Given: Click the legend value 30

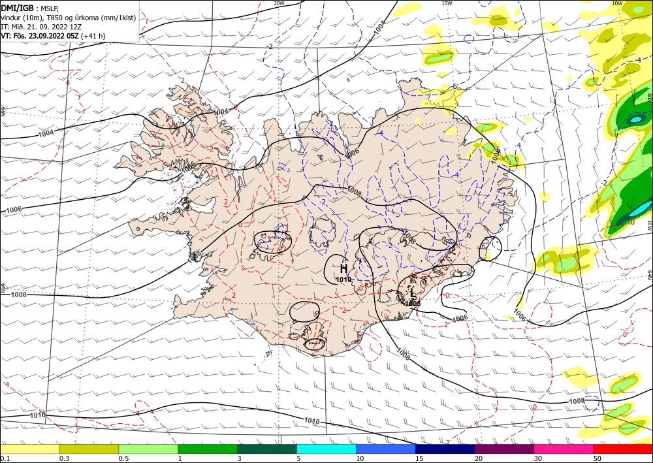Looking at the screenshot, I should click(538, 458).
